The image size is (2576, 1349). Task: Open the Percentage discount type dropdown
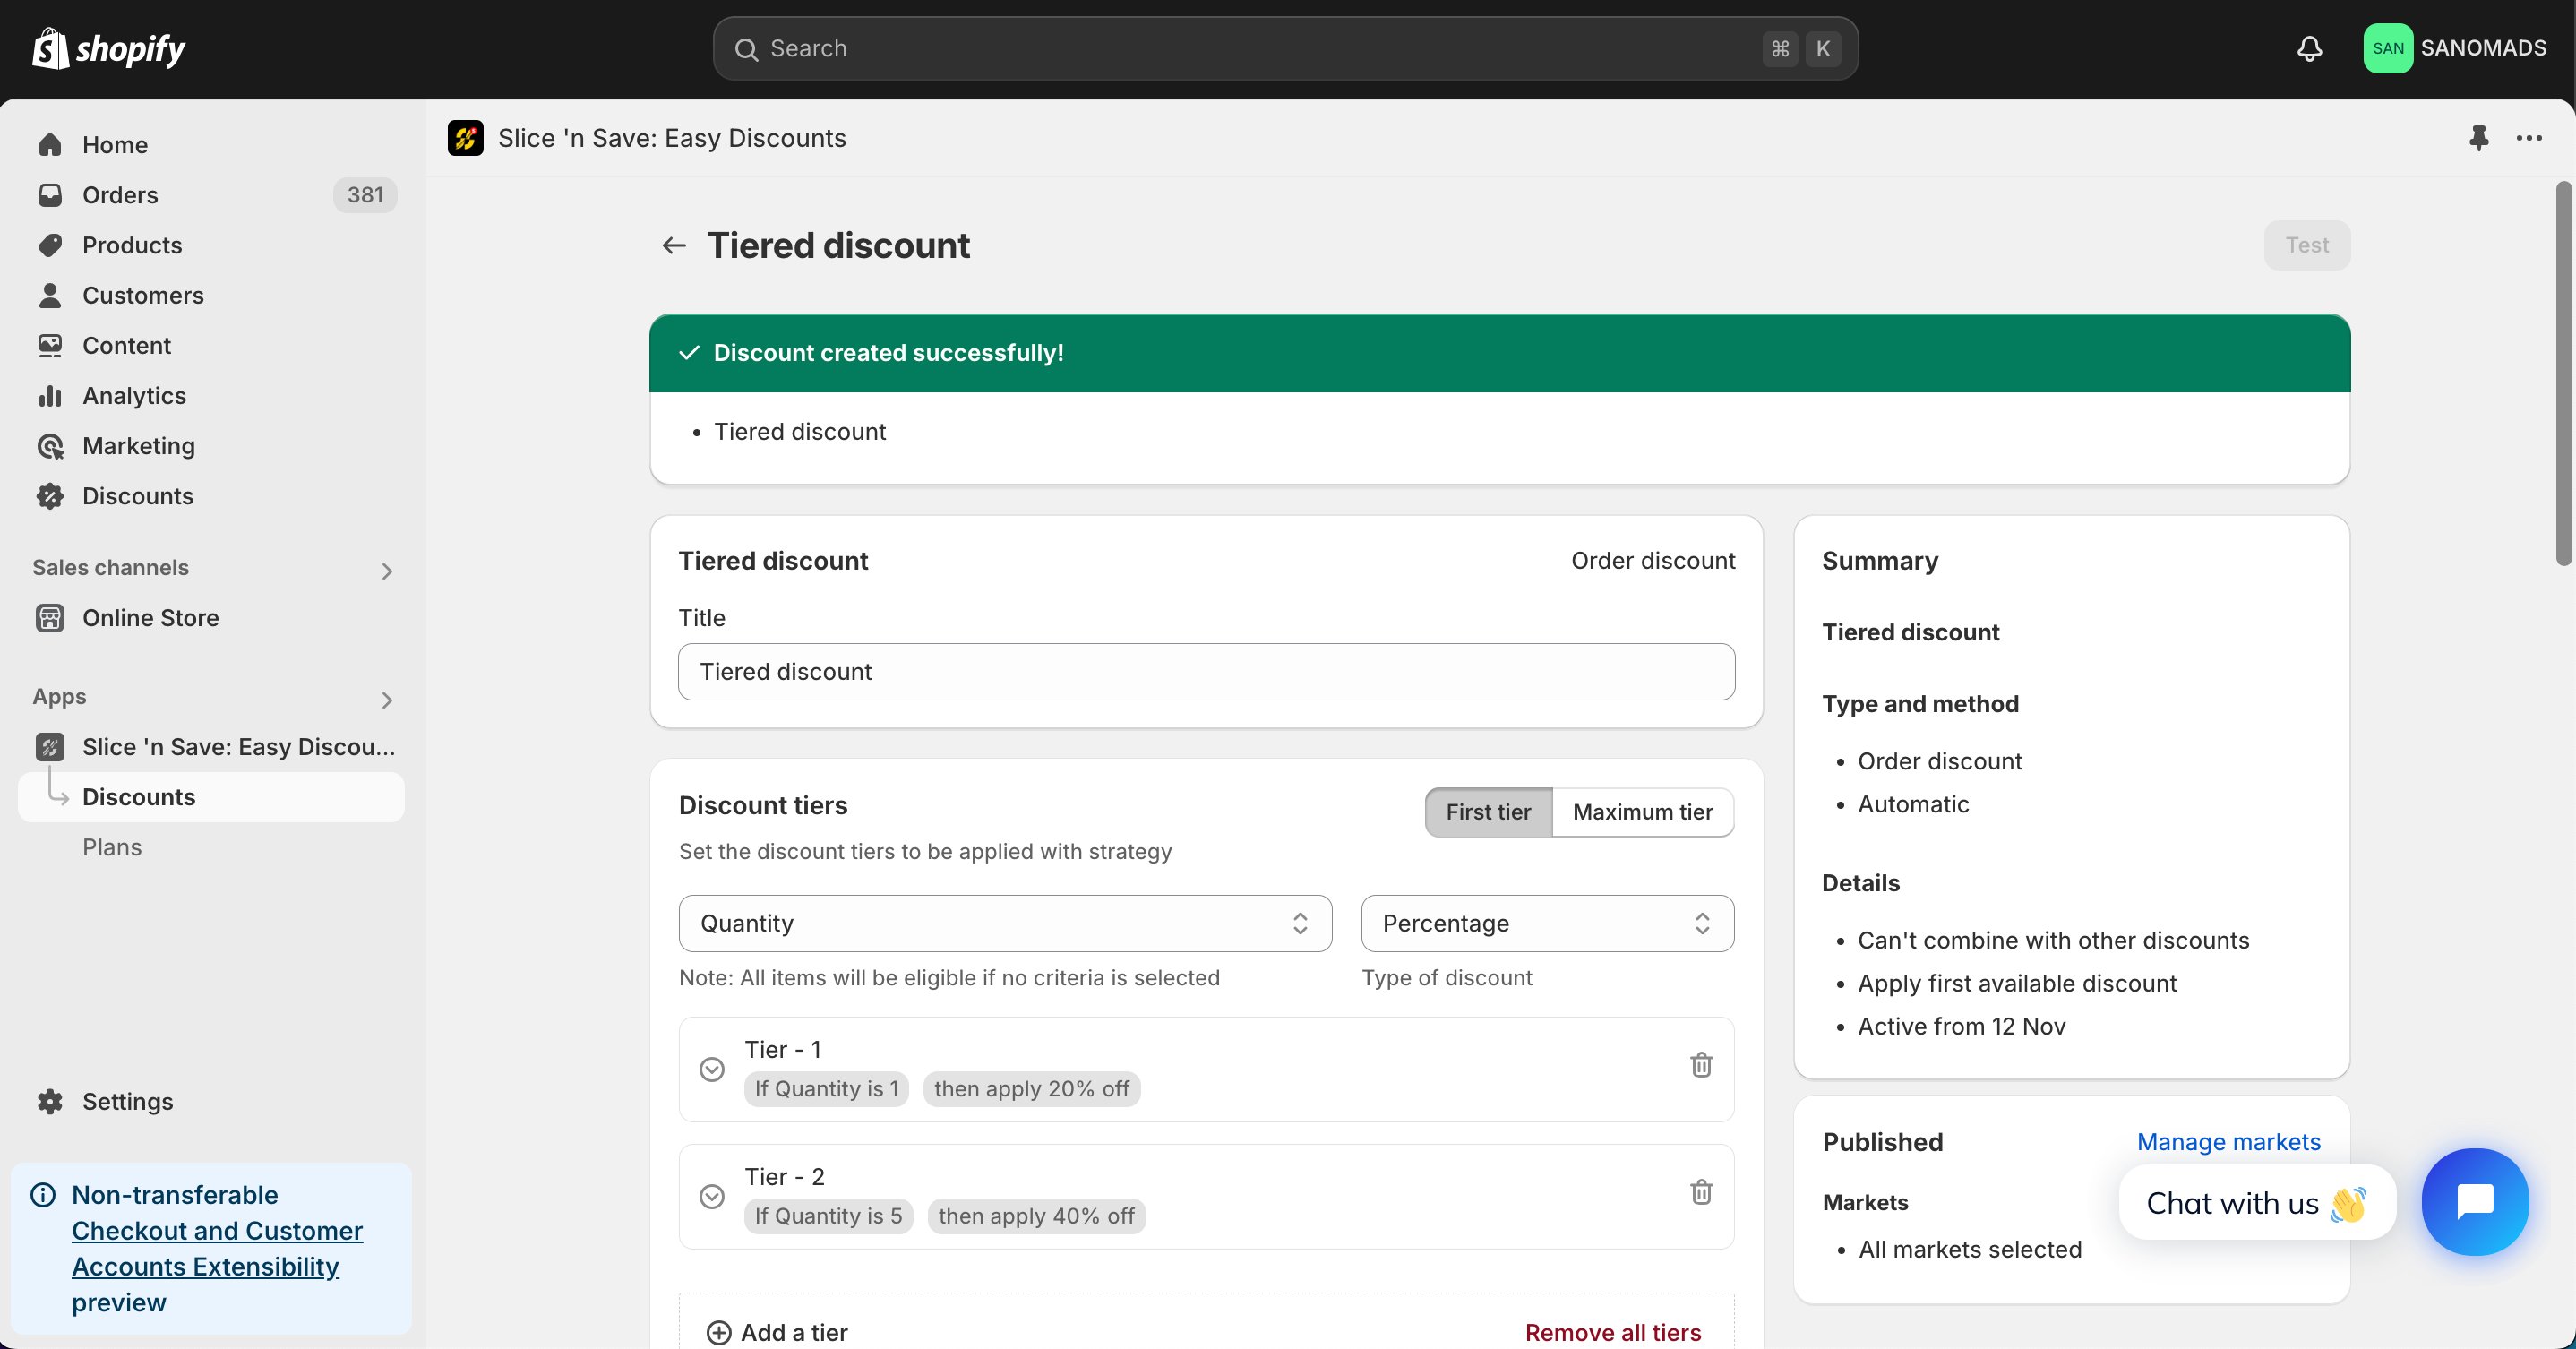point(1547,923)
